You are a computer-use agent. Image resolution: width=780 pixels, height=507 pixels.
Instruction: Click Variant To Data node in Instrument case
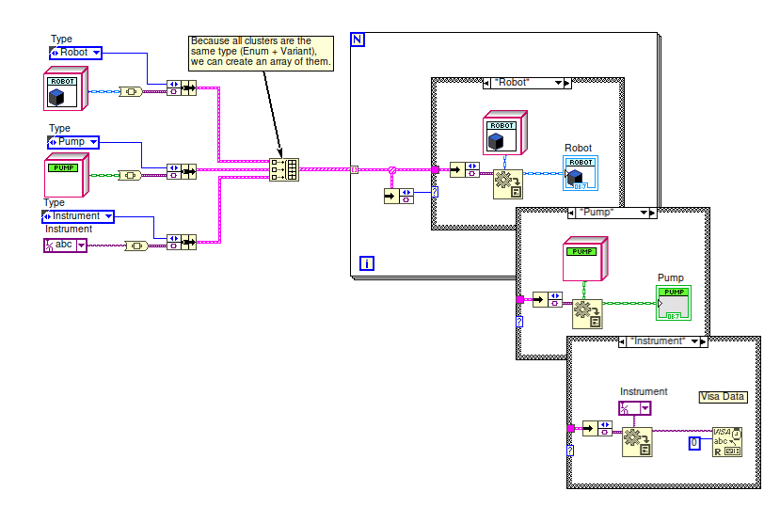[x=637, y=442]
